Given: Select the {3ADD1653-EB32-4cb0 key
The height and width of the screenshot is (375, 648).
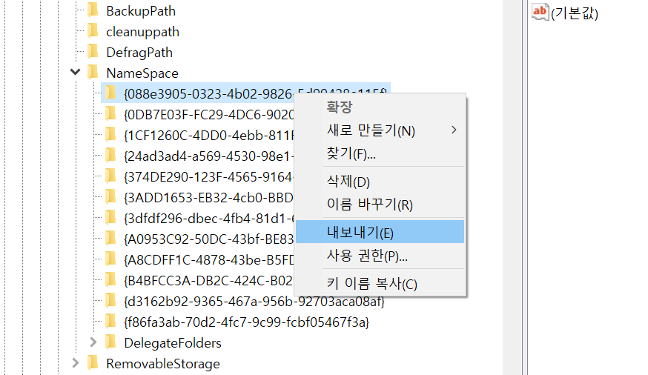Looking at the screenshot, I should tap(208, 197).
